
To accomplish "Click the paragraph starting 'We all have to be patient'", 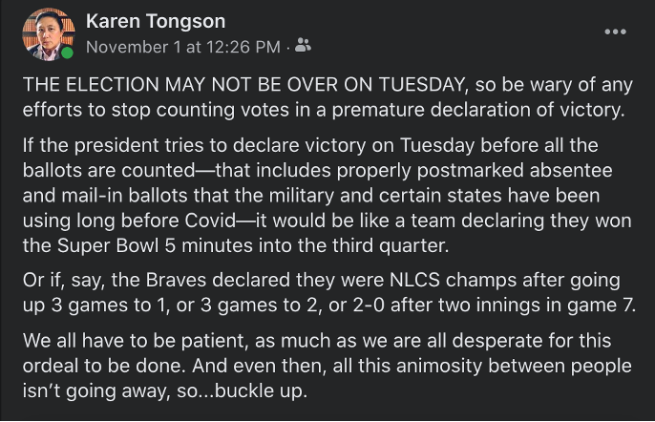I will (327, 366).
